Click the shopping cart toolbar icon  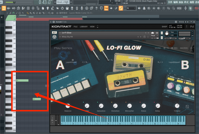(190, 8)
